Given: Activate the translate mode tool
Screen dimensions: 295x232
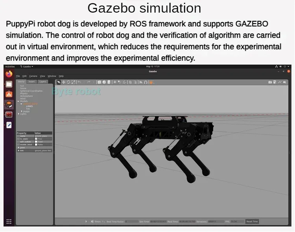Looking at the screenshot, I should 64,82.
